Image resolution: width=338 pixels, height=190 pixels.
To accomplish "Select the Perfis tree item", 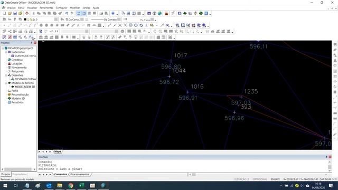I will point(15,91).
